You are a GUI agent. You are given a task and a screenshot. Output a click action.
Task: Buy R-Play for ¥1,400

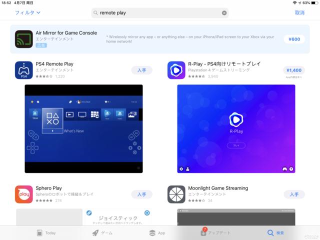tap(294, 70)
